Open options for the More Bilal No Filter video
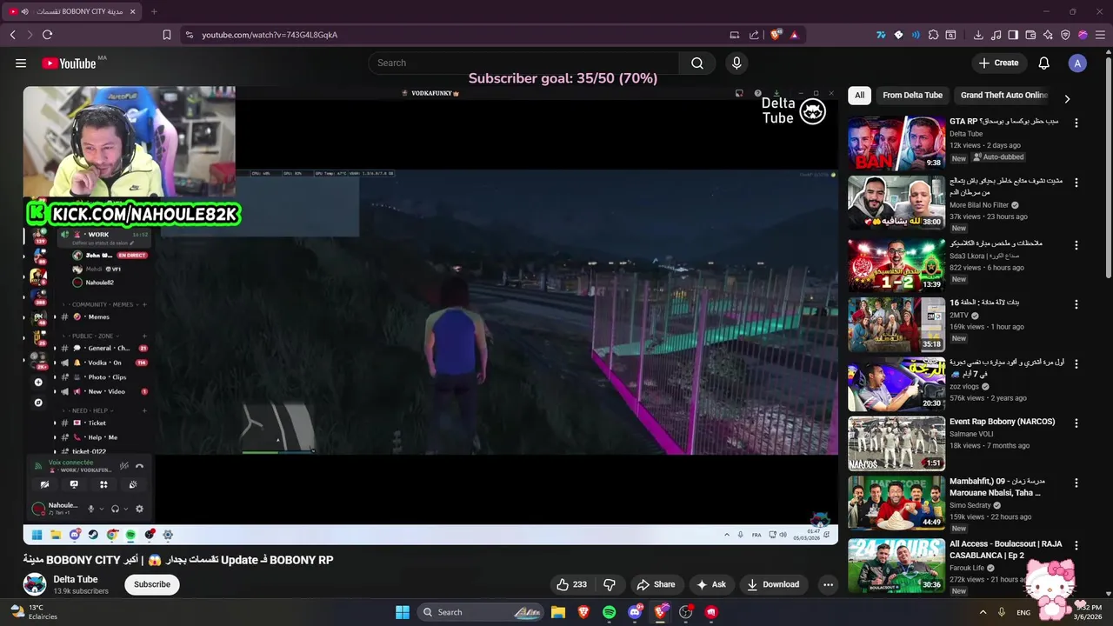The height and width of the screenshot is (626, 1113). point(1076,183)
